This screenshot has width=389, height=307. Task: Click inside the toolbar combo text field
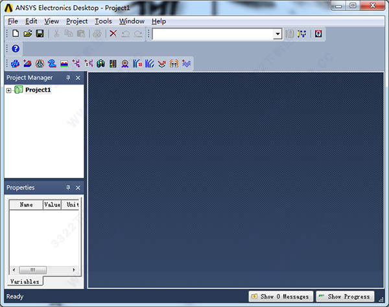coord(213,34)
